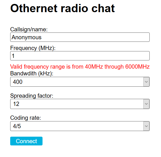Click the red valid frequency range error message

click(80, 67)
